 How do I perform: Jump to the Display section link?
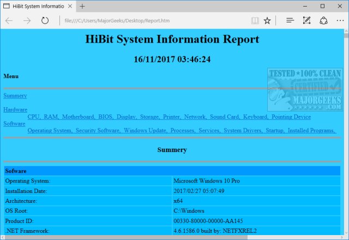(x=127, y=116)
